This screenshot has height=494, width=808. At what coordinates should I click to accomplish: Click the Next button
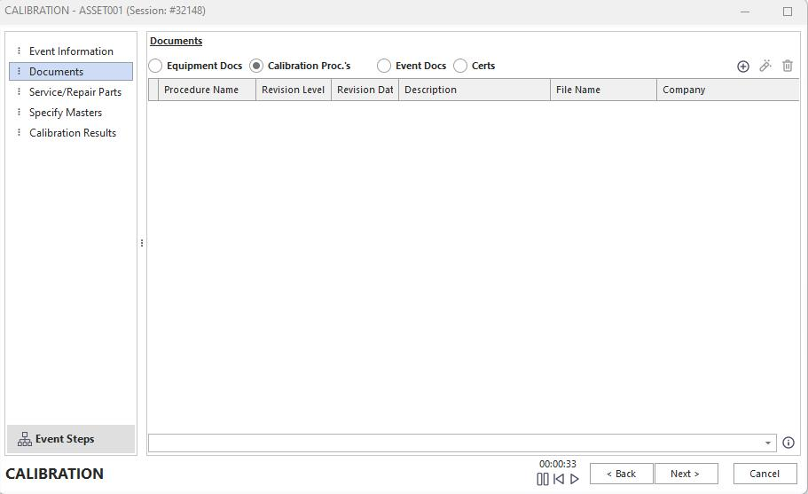click(x=686, y=474)
